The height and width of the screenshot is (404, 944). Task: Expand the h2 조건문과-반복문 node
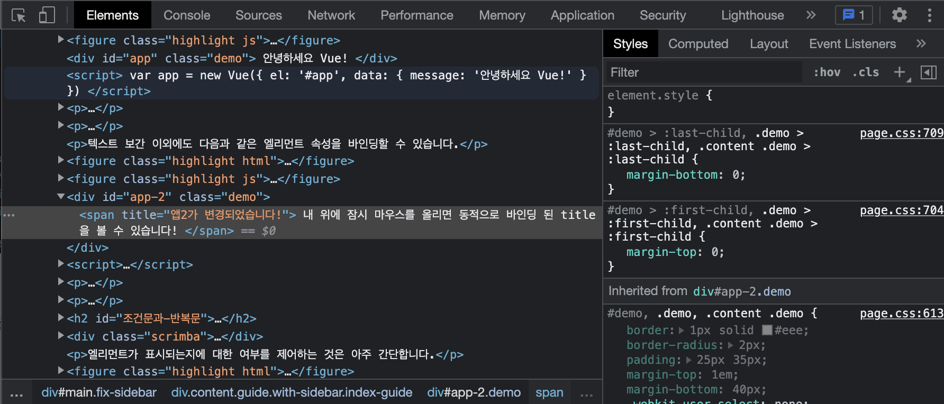click(61, 318)
